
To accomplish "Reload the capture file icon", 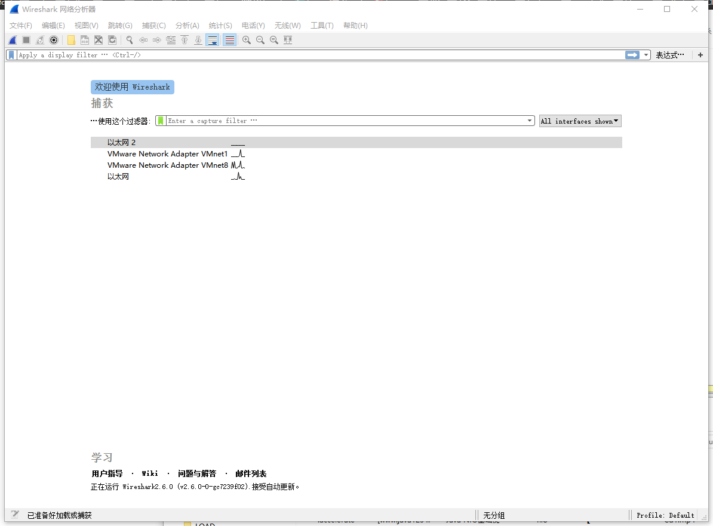I will tap(112, 40).
